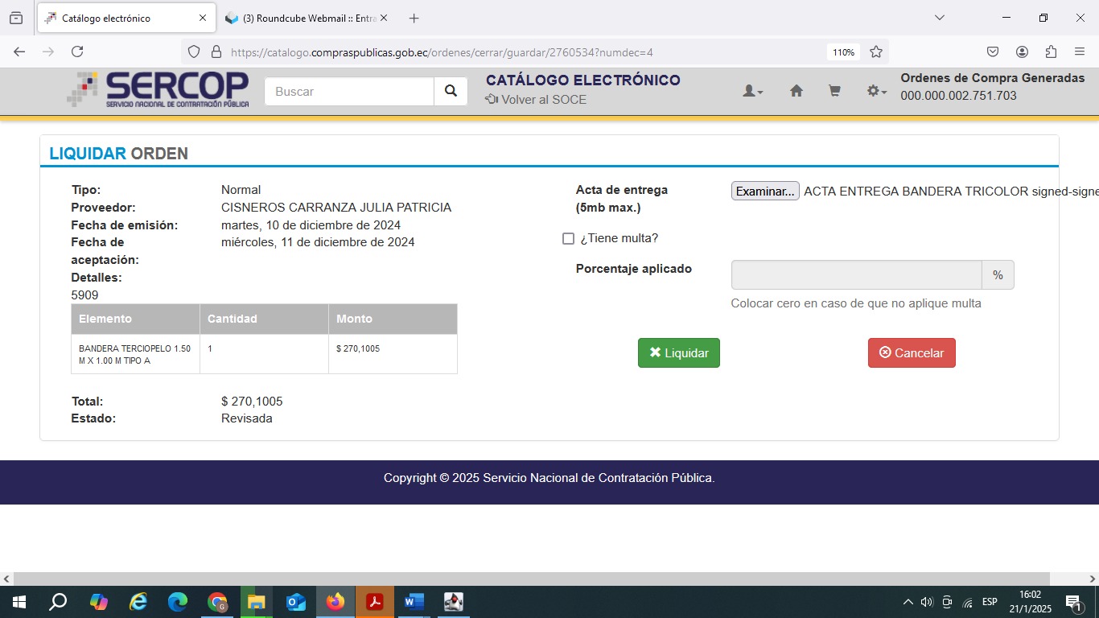Open a new browser tab
This screenshot has height=618, width=1099.
[414, 18]
